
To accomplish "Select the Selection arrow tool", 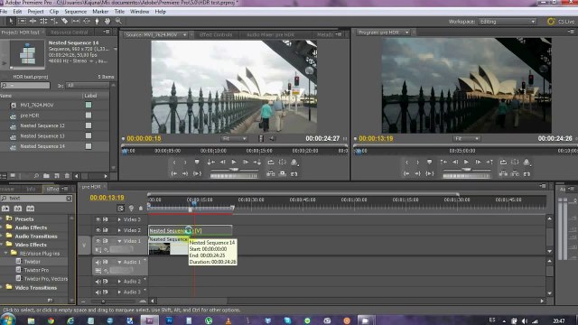I will pos(11,21).
